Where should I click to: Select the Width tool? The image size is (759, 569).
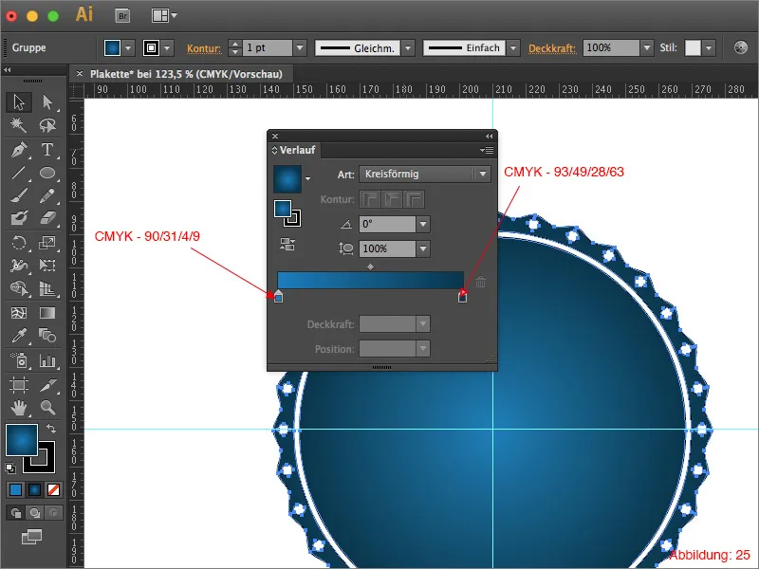point(19,265)
